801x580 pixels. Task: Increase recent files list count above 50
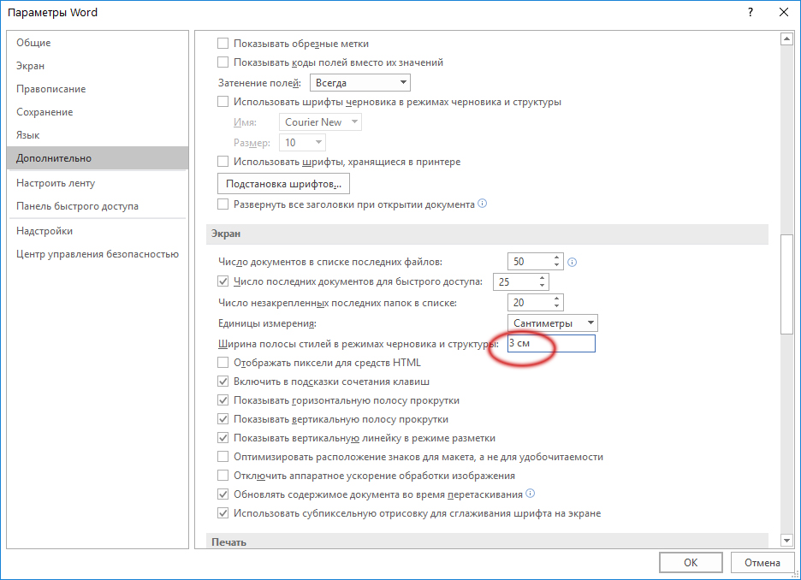pyautogui.click(x=556, y=257)
